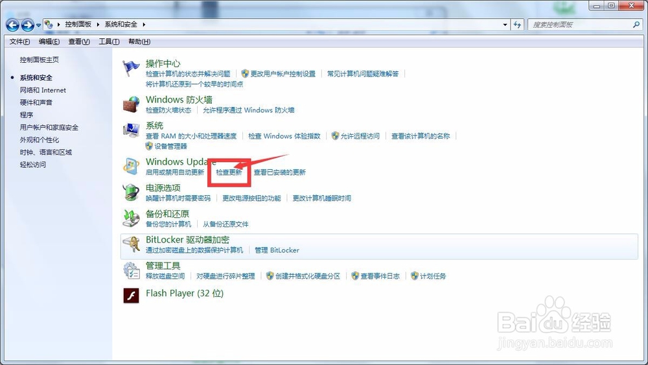Expand the arrow after 系统和安全 breadcrumb
Image resolution: width=648 pixels, height=365 pixels.
pyautogui.click(x=144, y=25)
